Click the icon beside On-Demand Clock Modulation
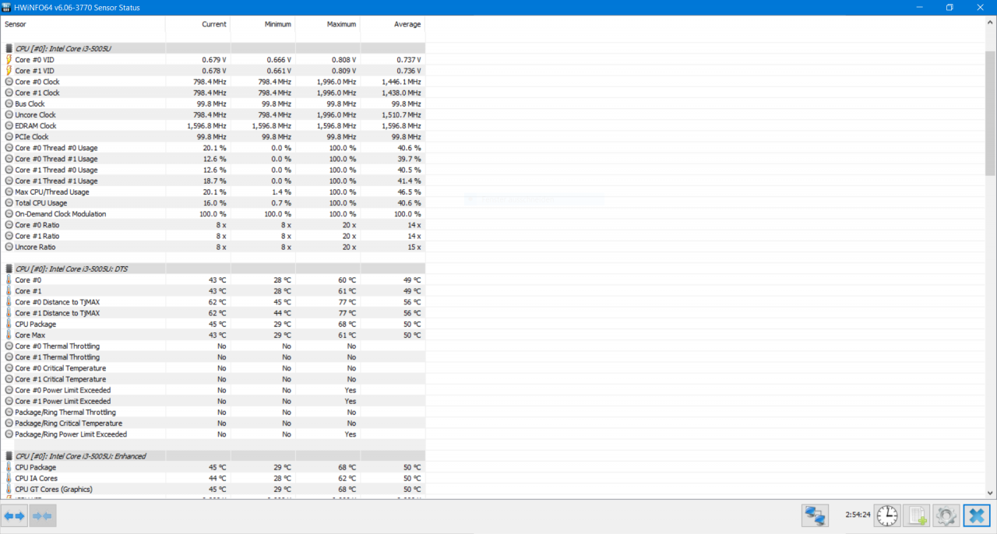This screenshot has height=534, width=997. click(x=9, y=213)
